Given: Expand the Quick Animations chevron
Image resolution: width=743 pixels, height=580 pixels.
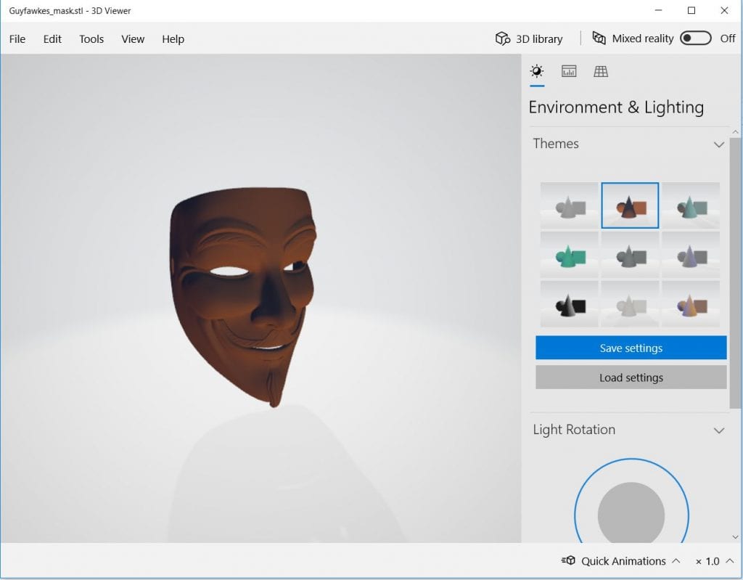Looking at the screenshot, I should point(676,561).
